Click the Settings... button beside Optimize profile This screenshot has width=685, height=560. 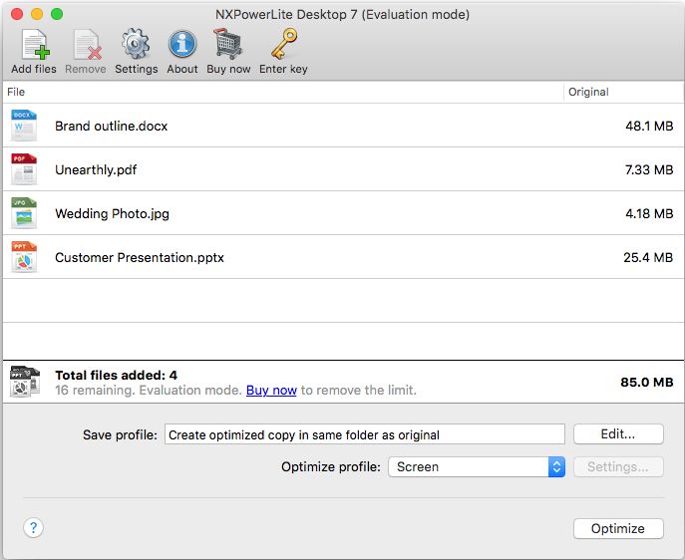(618, 467)
